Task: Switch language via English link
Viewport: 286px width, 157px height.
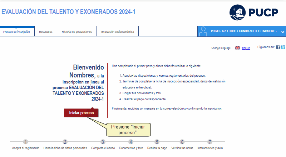Action: 246,48
